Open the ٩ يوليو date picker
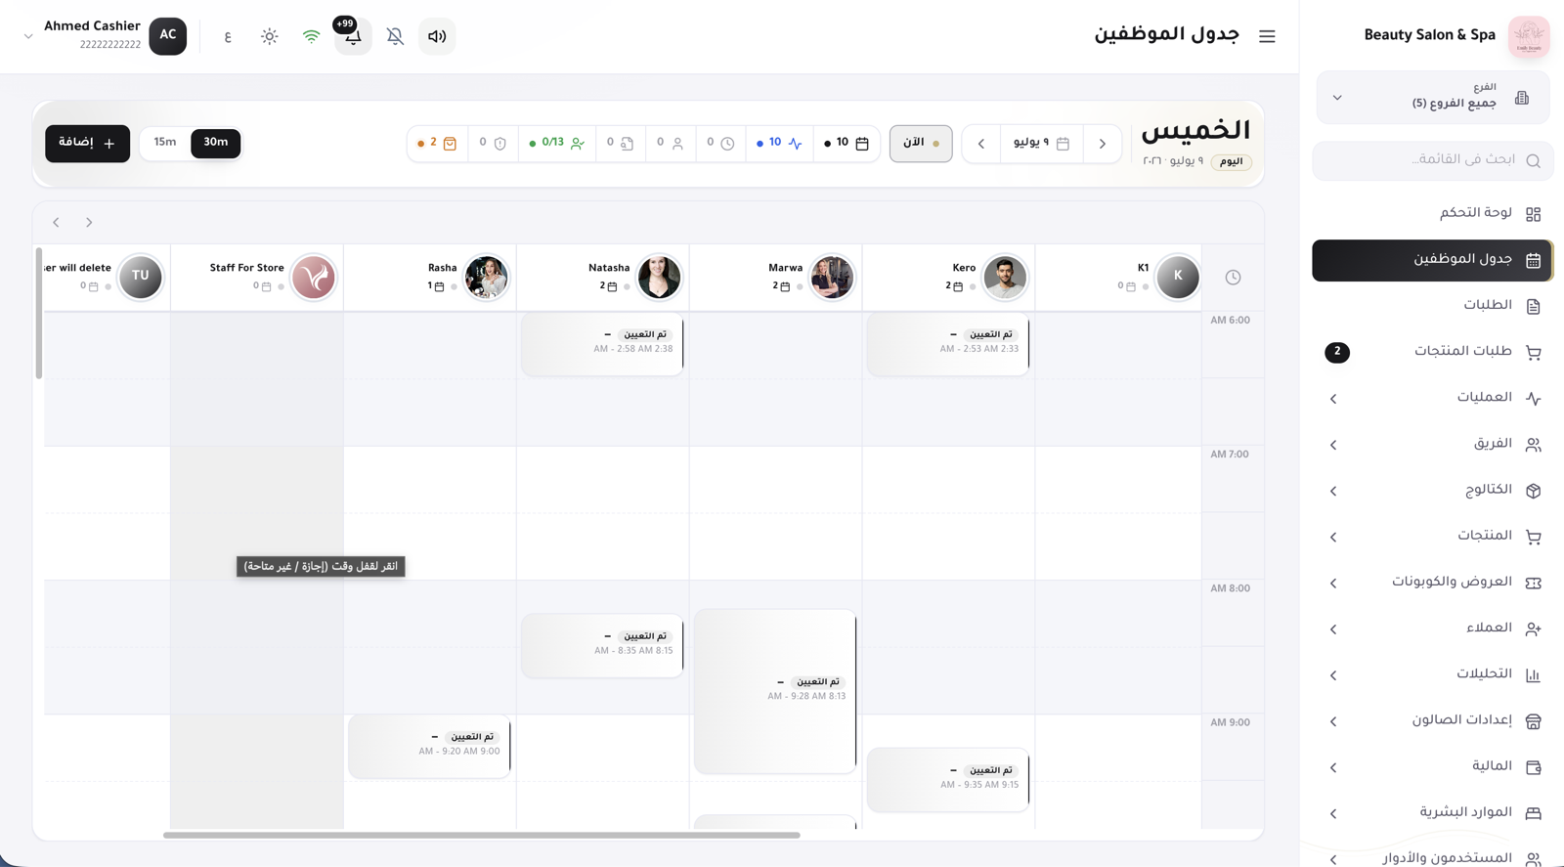This screenshot has height=867, width=1564. pos(1041,144)
